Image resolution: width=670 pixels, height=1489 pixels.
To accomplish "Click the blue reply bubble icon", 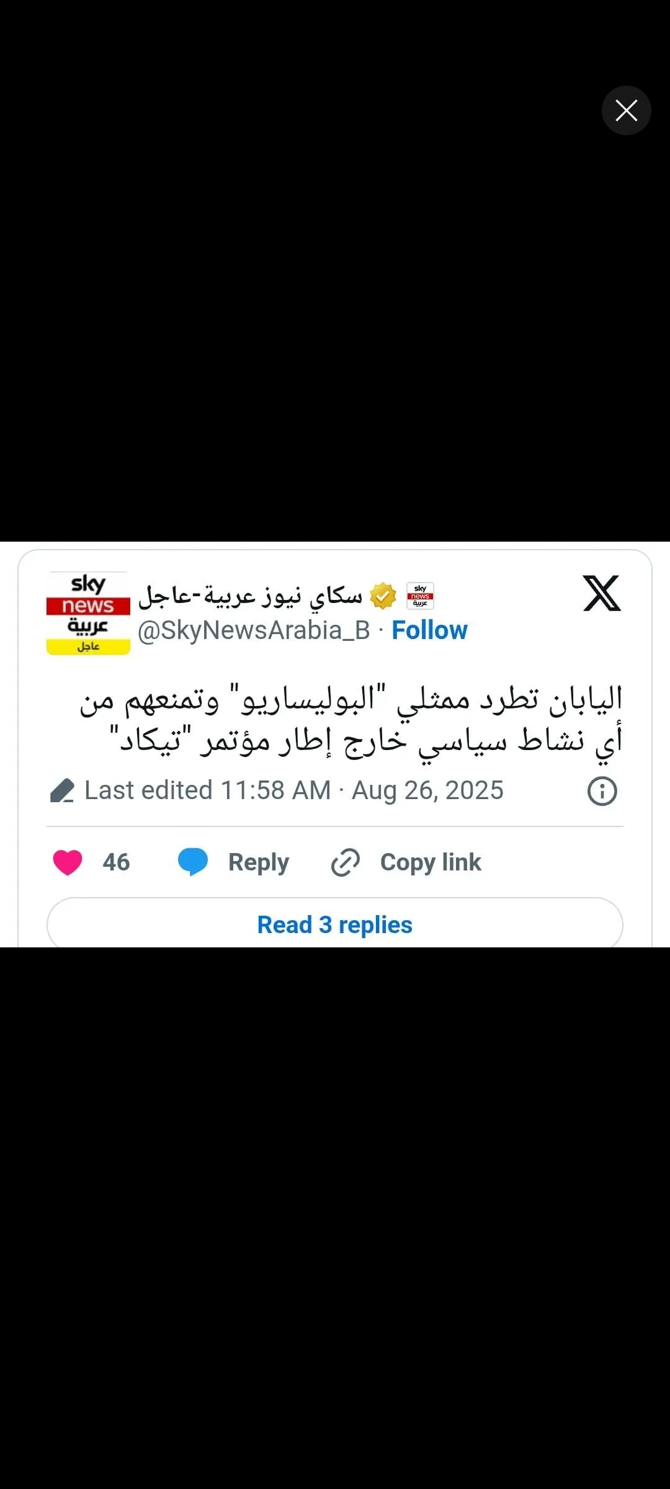I will pos(193,862).
